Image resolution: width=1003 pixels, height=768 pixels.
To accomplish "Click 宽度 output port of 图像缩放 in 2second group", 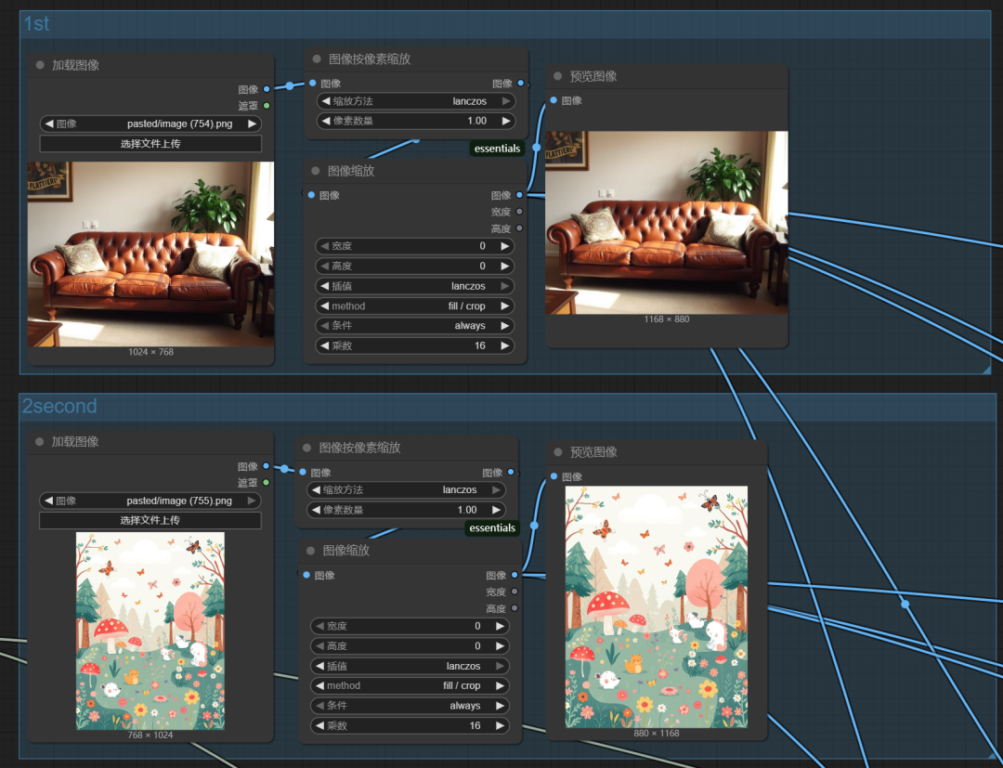I will click(515, 592).
